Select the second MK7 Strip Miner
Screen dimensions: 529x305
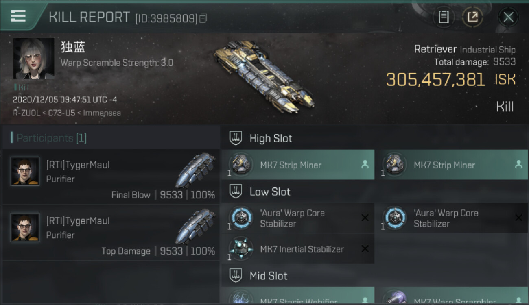[x=451, y=165]
